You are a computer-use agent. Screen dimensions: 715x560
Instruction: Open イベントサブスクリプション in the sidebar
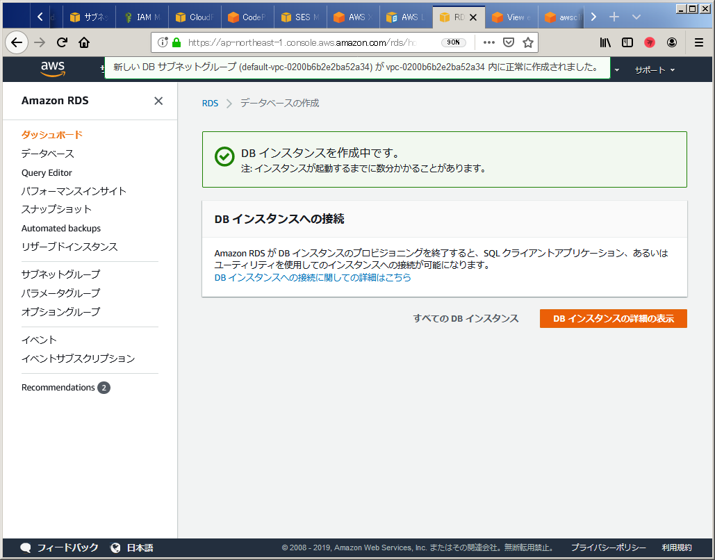pos(78,359)
